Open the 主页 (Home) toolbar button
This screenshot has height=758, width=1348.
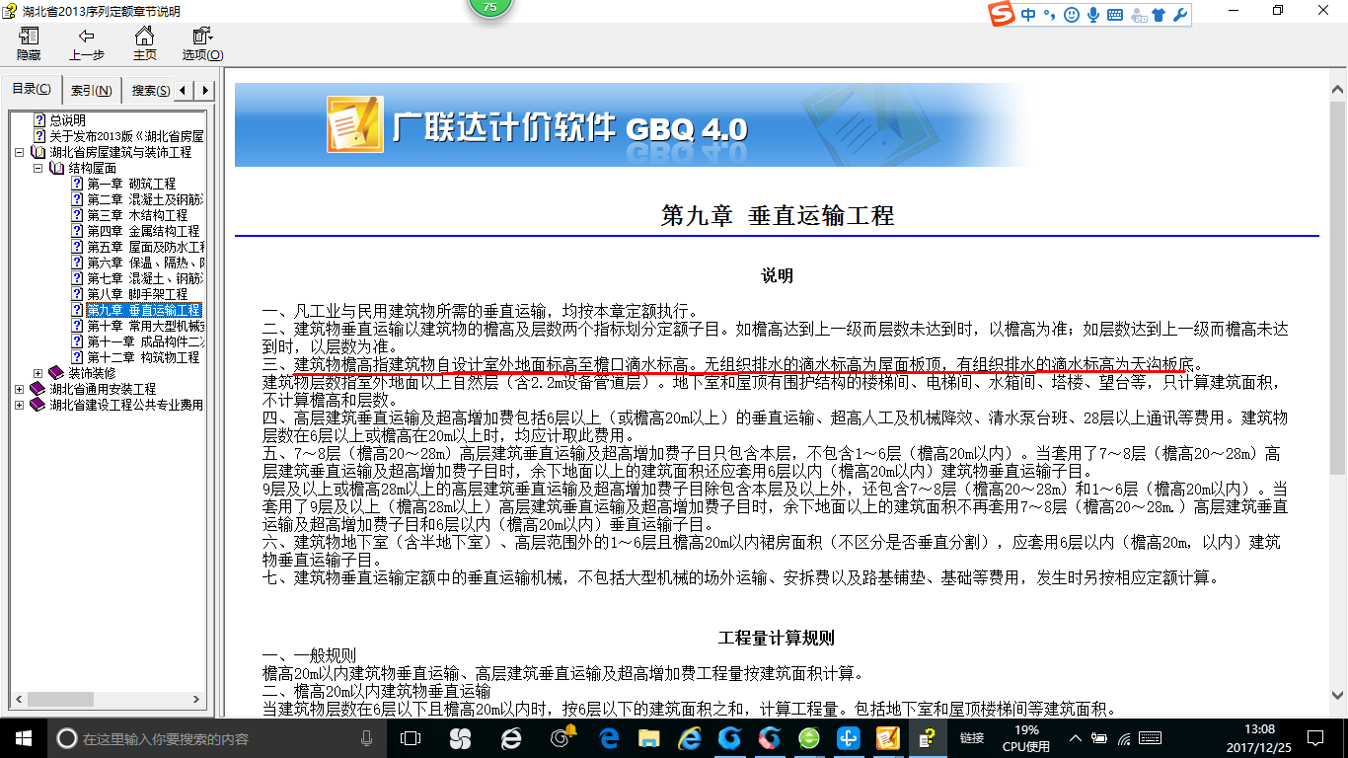pos(145,44)
